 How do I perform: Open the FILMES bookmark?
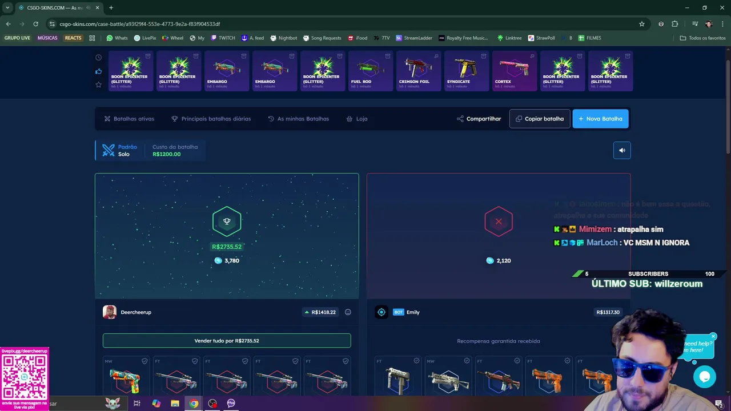pyautogui.click(x=589, y=38)
